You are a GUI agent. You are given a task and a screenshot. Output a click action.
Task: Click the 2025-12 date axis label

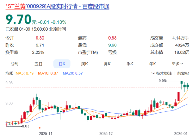click(106, 133)
